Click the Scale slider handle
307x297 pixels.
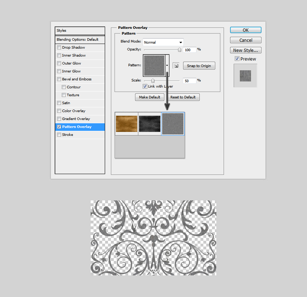pyautogui.click(x=153, y=81)
